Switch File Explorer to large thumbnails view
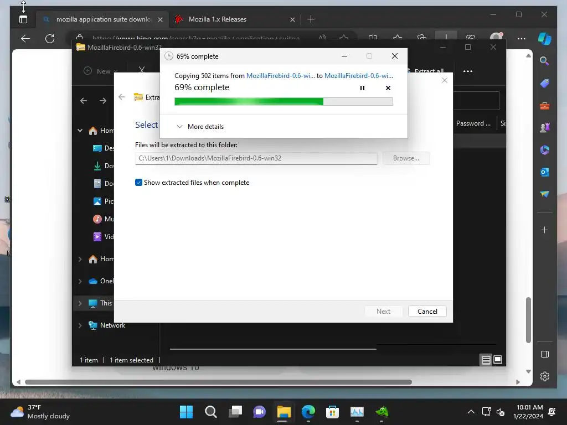The height and width of the screenshot is (425, 567). [x=498, y=360]
